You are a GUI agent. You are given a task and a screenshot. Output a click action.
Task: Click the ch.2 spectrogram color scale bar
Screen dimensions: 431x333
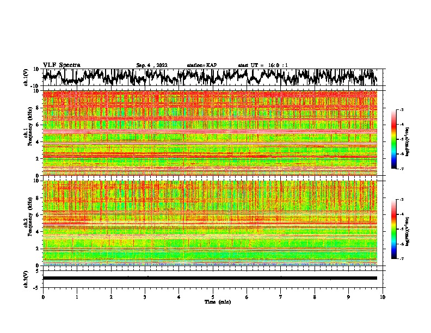click(393, 229)
